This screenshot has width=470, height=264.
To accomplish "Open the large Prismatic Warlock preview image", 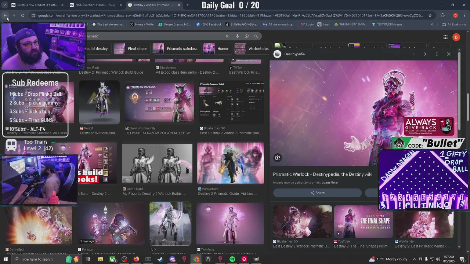I will point(364,113).
